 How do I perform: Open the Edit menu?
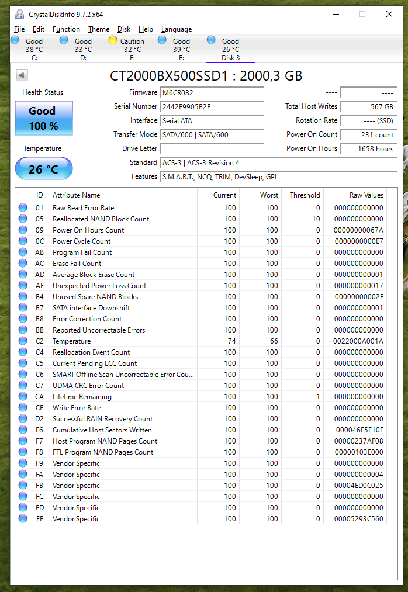[x=38, y=29]
